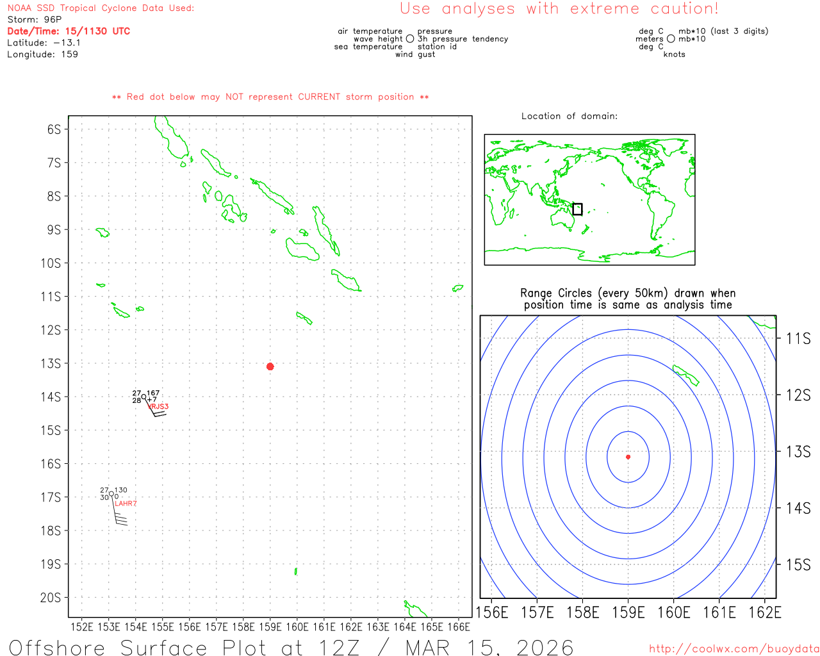820x656 pixels.
Task: Click the 130 pressure value at LAHR7
Action: [120, 490]
